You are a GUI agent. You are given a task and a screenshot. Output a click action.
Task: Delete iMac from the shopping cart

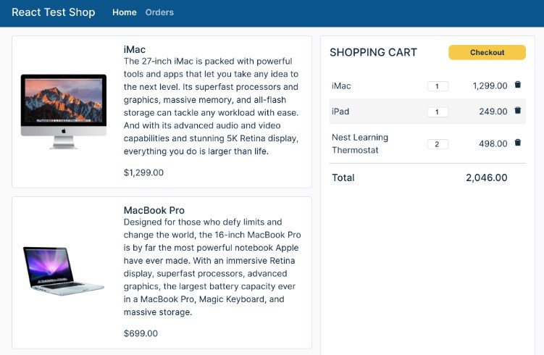(x=517, y=85)
